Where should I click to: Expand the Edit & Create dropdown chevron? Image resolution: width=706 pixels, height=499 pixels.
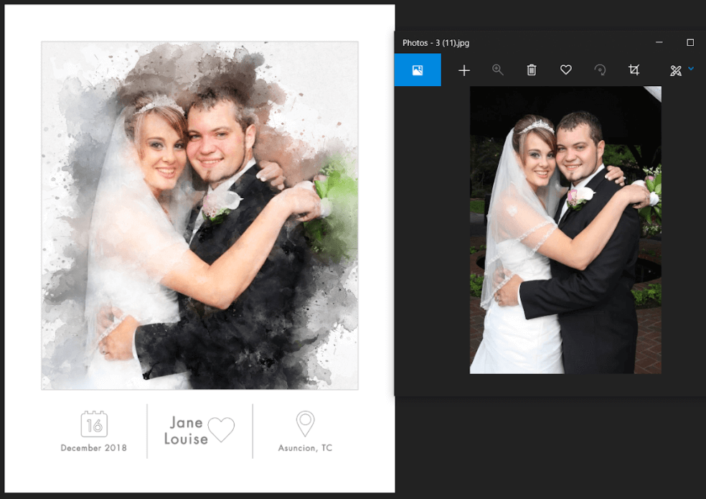point(691,69)
